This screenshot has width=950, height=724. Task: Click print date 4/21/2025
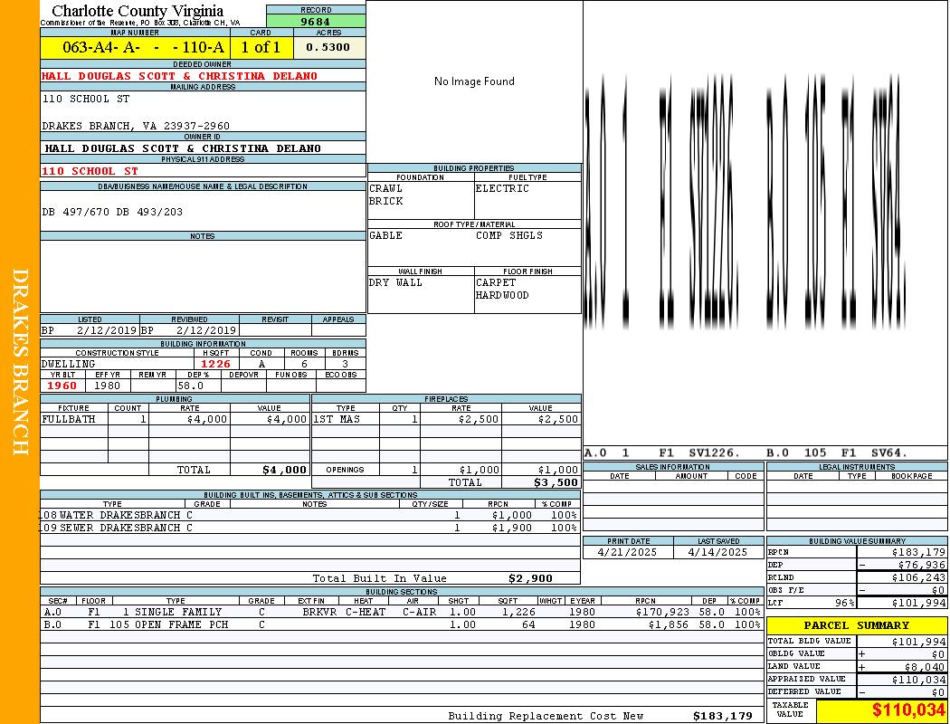click(627, 553)
